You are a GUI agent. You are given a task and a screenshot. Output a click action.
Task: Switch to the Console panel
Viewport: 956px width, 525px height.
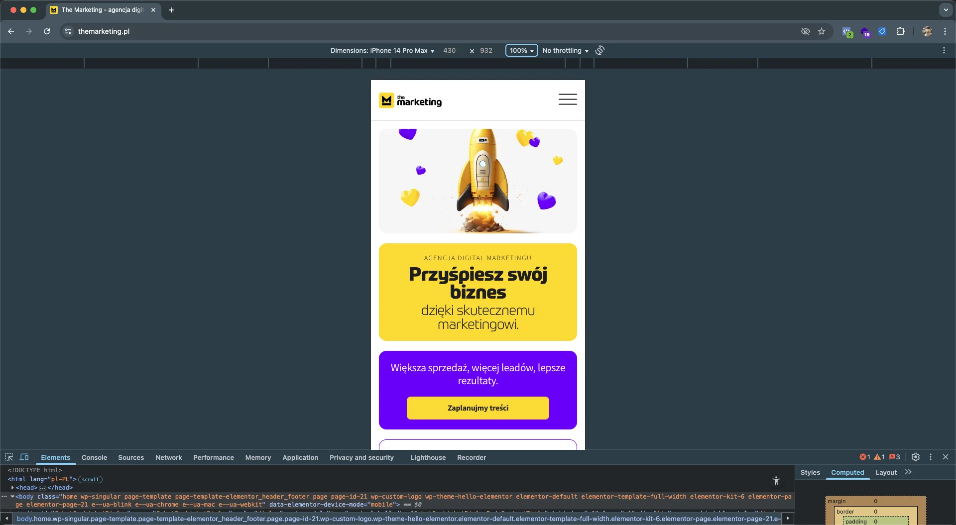(x=94, y=457)
